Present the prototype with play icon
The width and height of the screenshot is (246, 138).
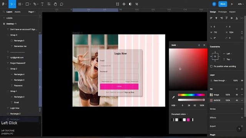232,4
